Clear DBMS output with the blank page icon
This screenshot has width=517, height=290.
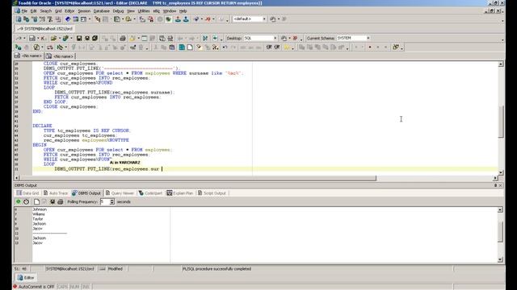pyautogui.click(x=36, y=201)
